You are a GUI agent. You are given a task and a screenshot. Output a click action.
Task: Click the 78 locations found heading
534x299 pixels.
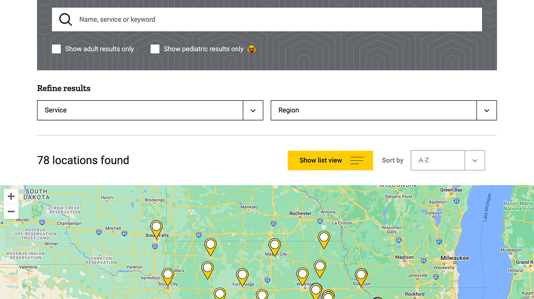point(83,160)
